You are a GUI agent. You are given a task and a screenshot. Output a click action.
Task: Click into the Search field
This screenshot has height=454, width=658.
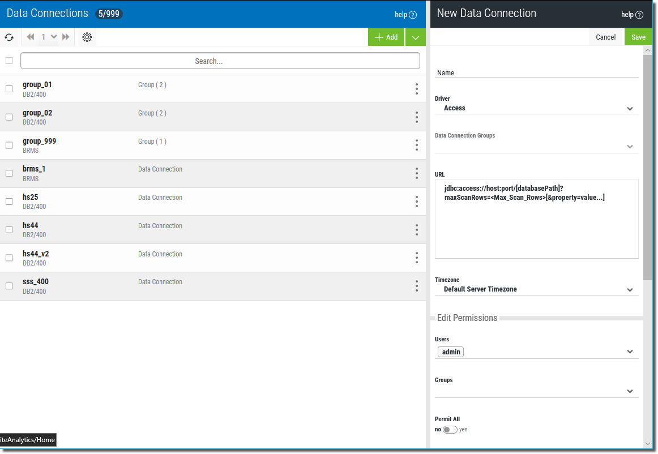(220, 61)
